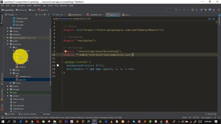This screenshot has width=221, height=124.
Task: Open Visual Studio Code from the taskbar
Action: [106, 122]
